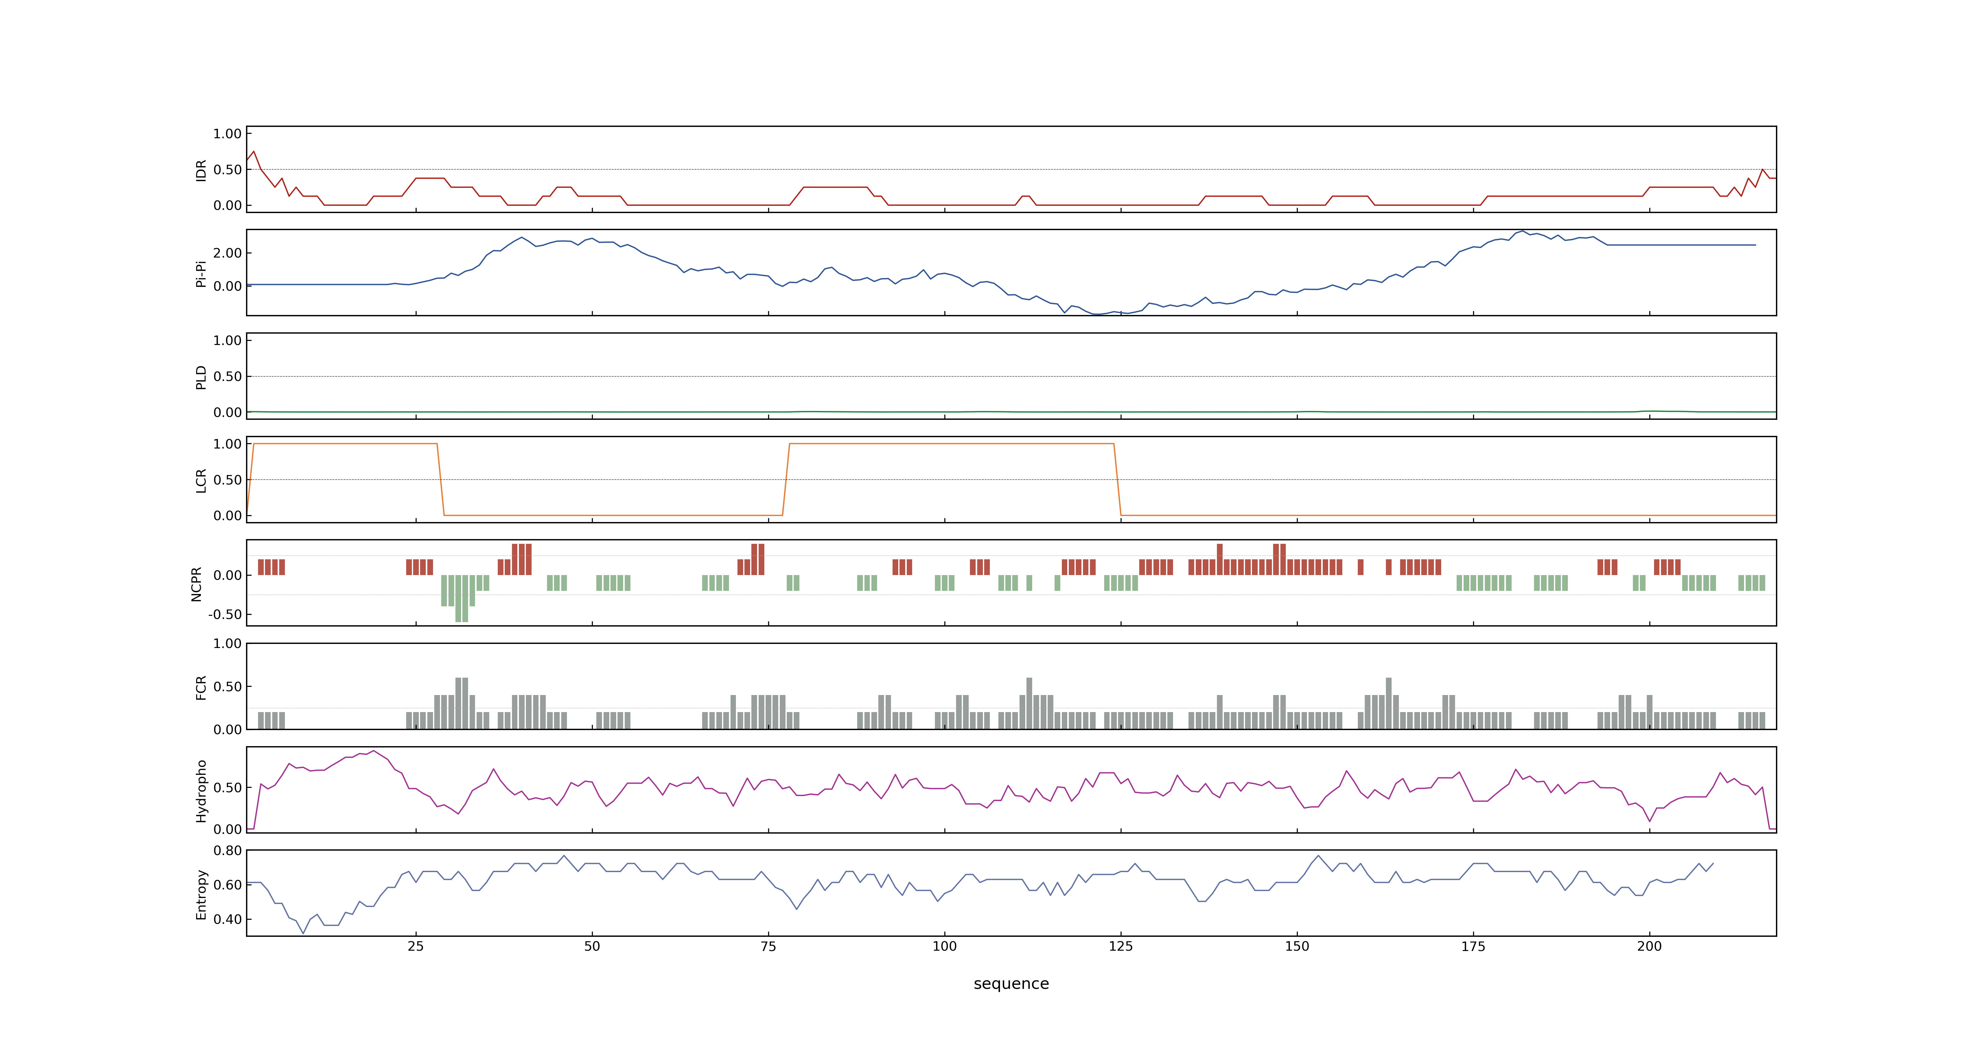This screenshot has width=1974, height=1052.
Task: Click the Pi-Pi axis label
Action: click(202, 273)
